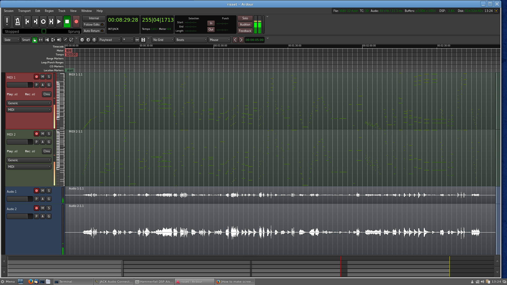
Task: Enable the Follow Edits toggle
Action: [x=93, y=25]
